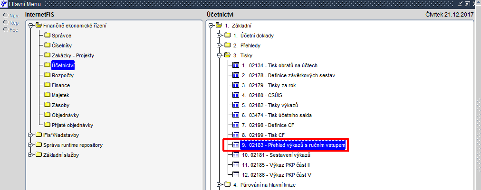Open 02199 - Tisk CF
The height and width of the screenshot is (190, 481).
(263, 135)
